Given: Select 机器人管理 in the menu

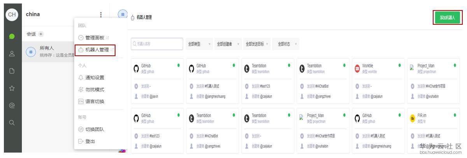Looking at the screenshot, I should (x=96, y=50).
